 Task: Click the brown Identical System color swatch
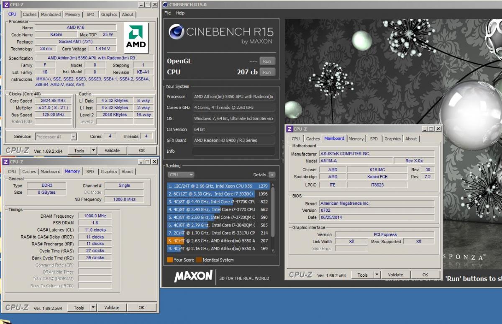coord(199,260)
